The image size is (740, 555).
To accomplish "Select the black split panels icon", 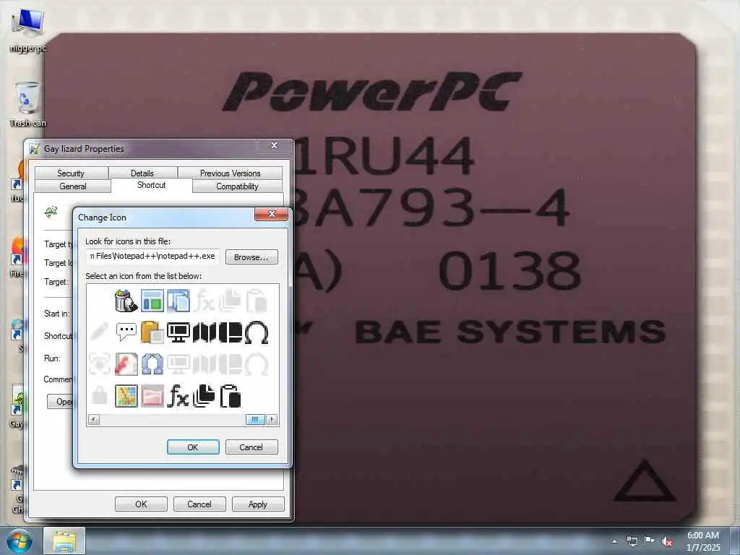I will 230,332.
